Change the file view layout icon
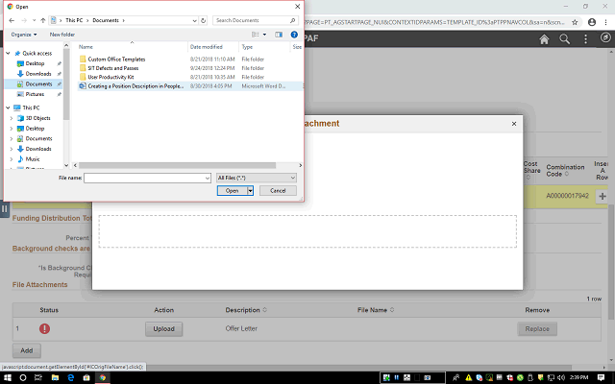The height and width of the screenshot is (384, 615). (x=256, y=35)
